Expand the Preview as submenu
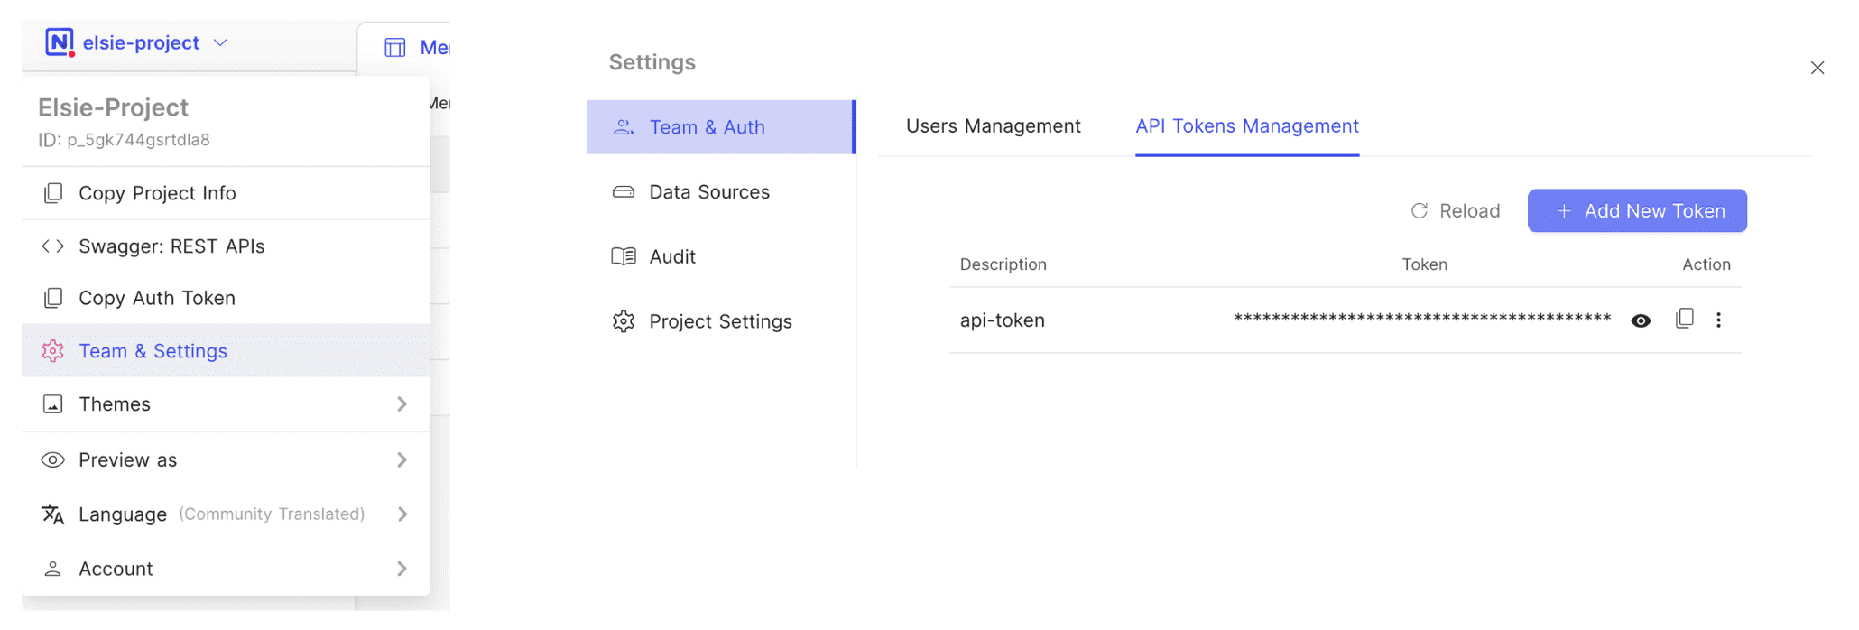Image resolution: width=1859 pixels, height=630 pixels. click(402, 460)
